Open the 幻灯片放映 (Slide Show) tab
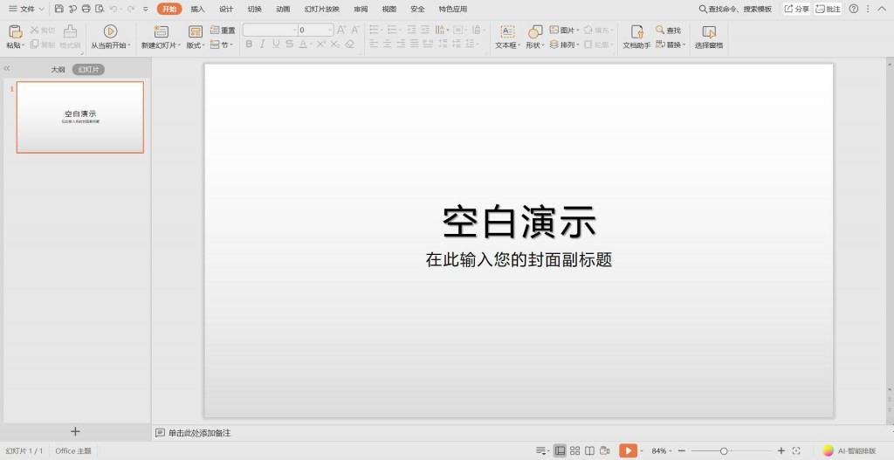Screen dimensions: 894x460 321,9
